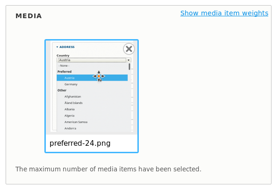Select Afghanistan in the Other group

click(x=72, y=96)
